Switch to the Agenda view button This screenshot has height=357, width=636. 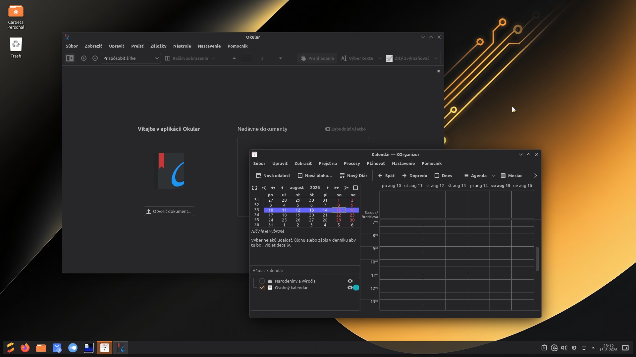pos(475,176)
